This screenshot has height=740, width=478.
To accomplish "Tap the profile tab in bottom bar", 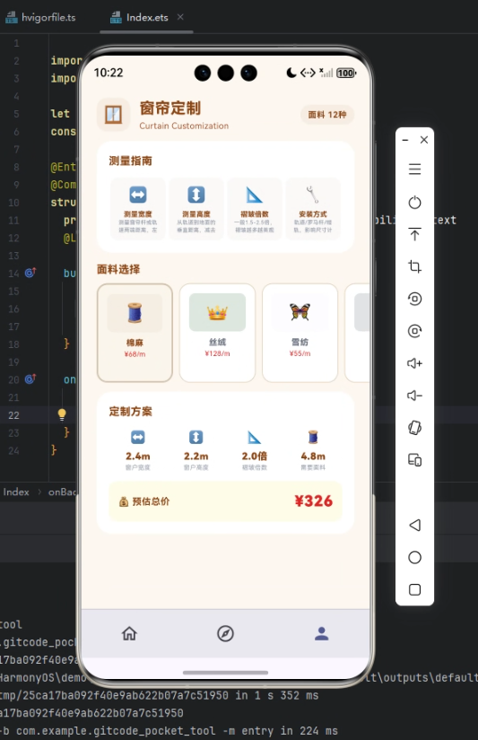I will point(322,633).
